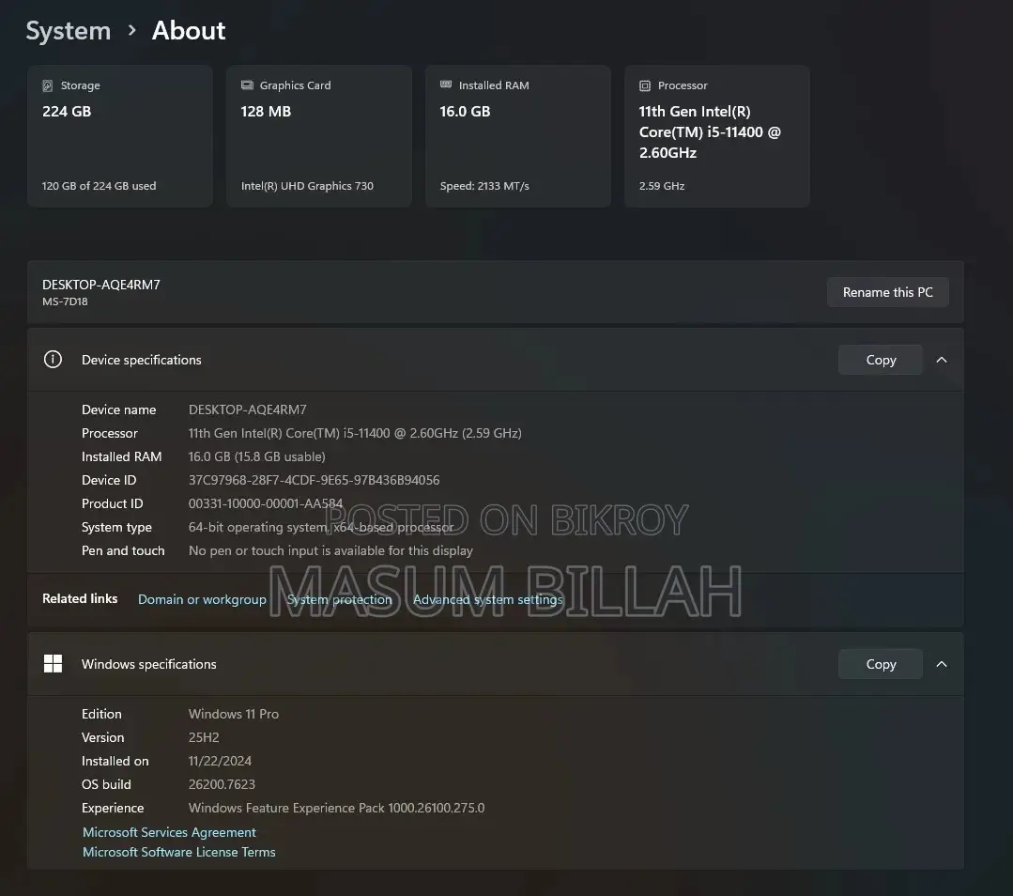Copy the Device specifications

pos(881,360)
